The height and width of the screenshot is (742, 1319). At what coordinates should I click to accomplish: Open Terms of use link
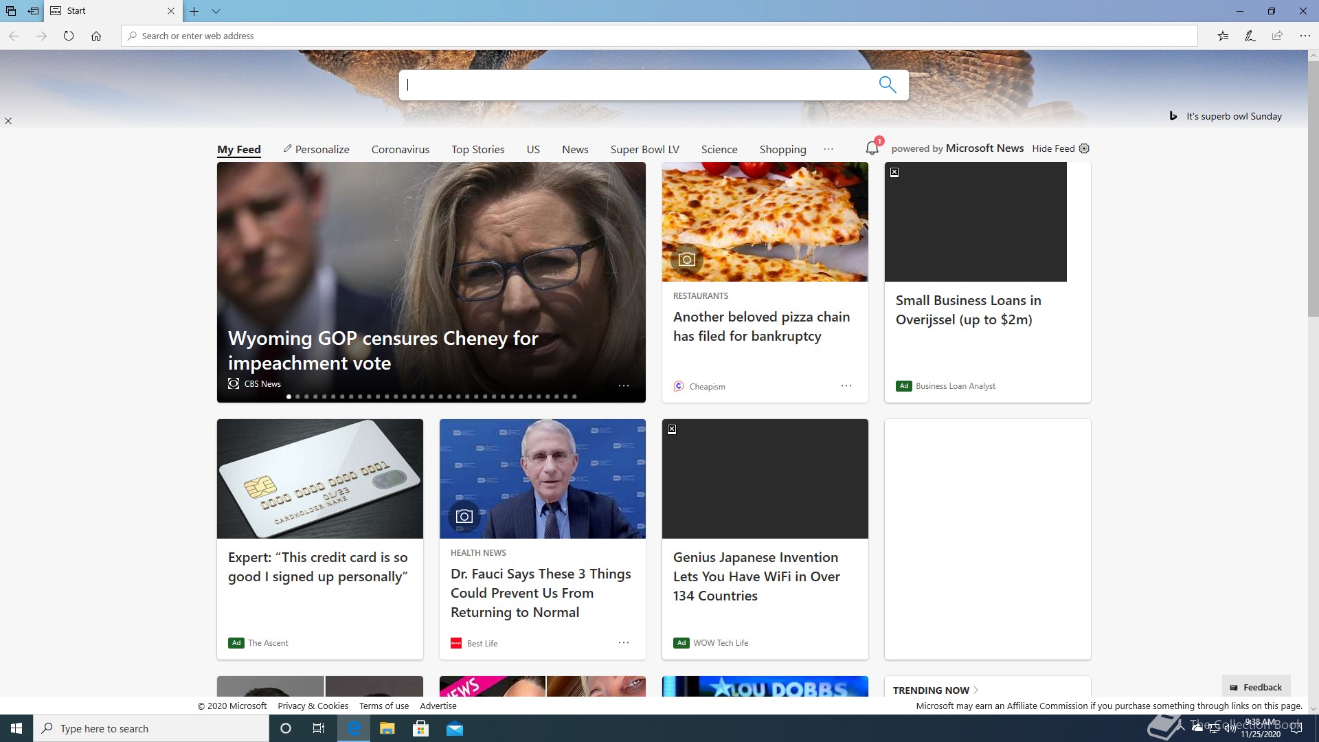point(383,706)
